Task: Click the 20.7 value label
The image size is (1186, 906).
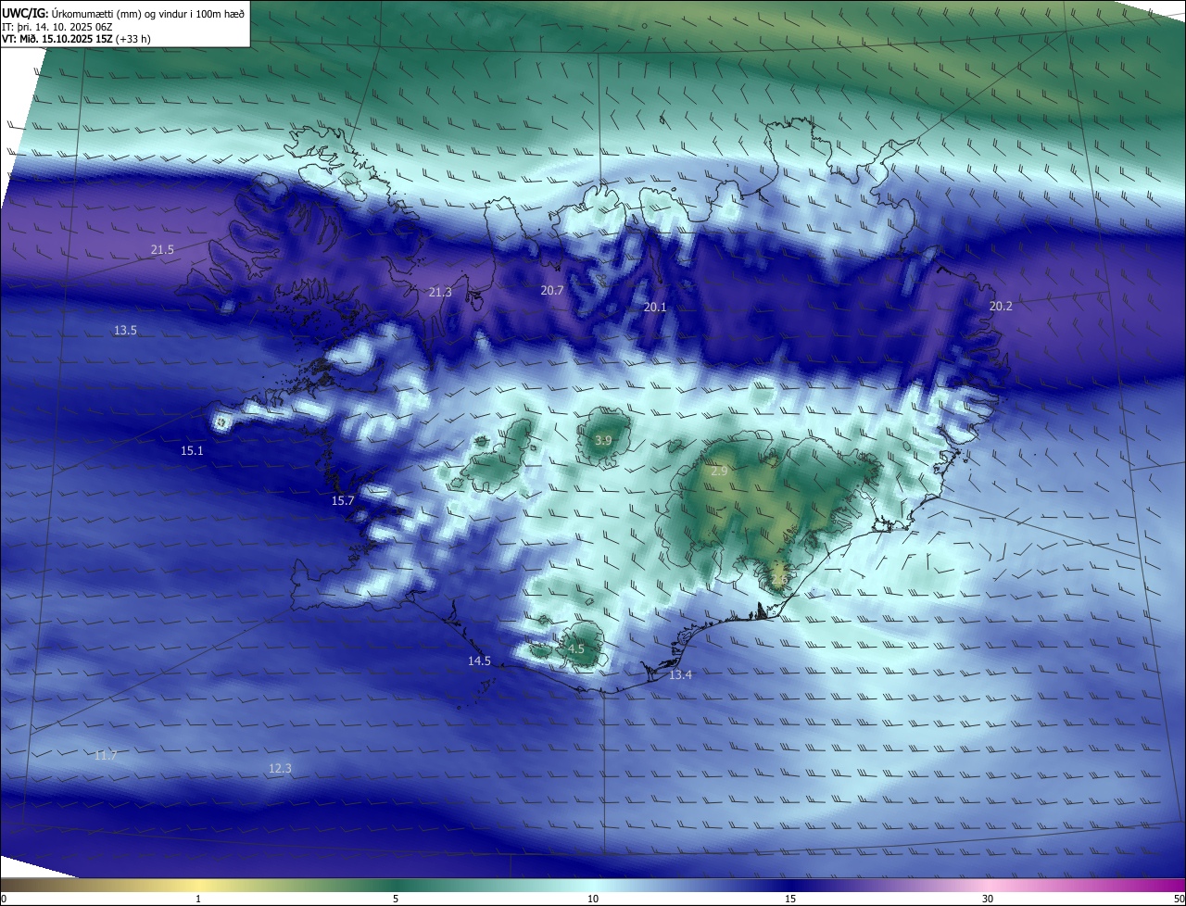Action: [551, 291]
